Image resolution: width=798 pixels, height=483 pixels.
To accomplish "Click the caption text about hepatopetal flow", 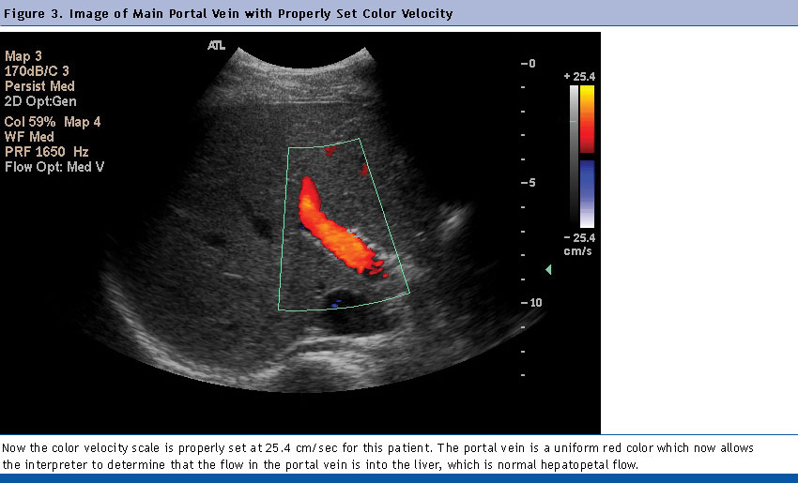I will point(377,456).
